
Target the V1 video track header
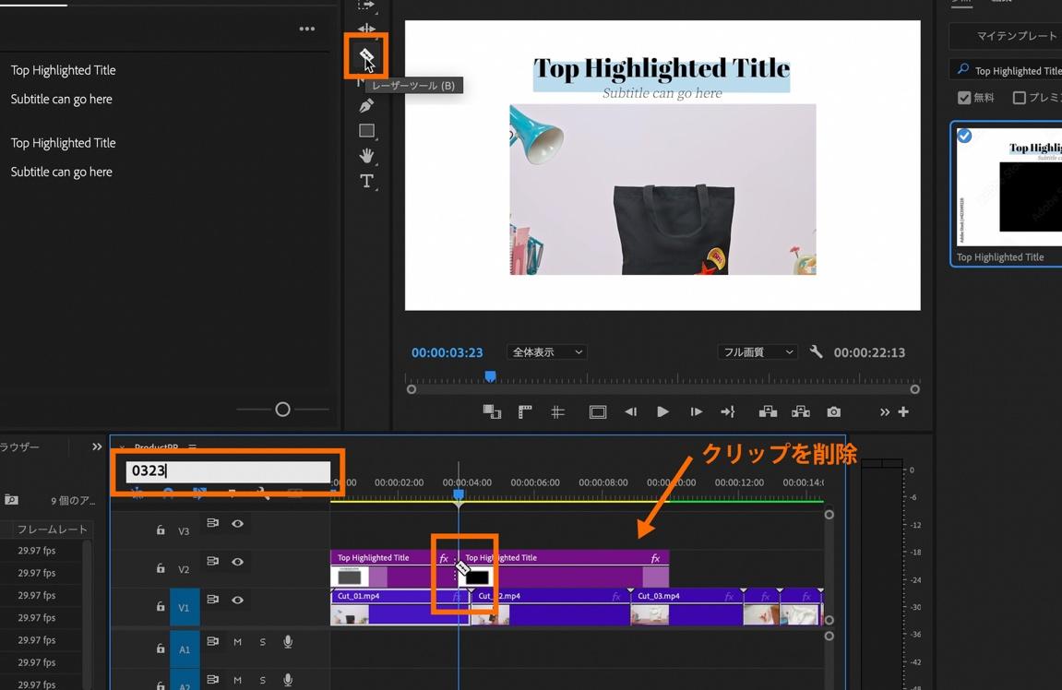pyautogui.click(x=184, y=607)
